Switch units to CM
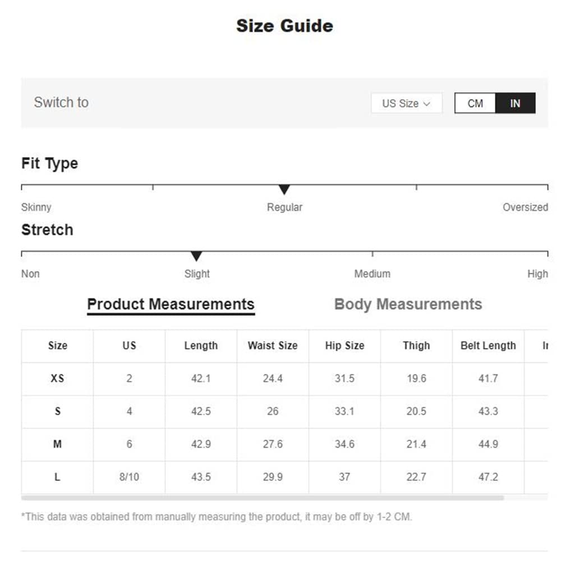Screen dimensions: 561x561 click(x=475, y=103)
